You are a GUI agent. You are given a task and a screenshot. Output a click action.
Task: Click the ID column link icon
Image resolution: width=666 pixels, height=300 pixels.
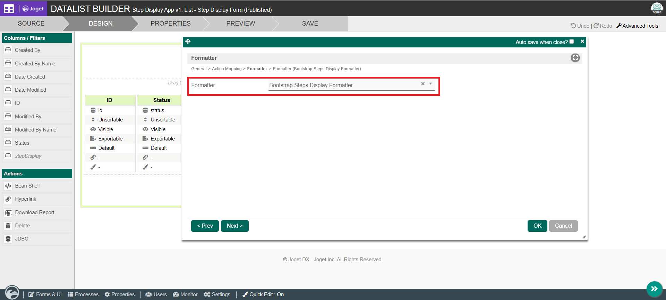coord(93,157)
